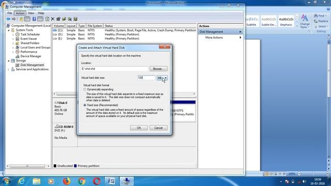
Task: Click Word zoom slider control
Action: point(313,174)
